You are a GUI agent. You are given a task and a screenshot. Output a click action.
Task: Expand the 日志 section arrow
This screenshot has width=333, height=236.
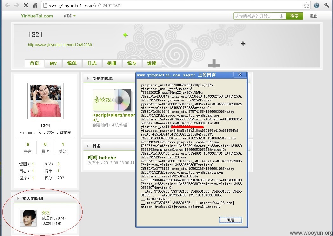[88, 146]
